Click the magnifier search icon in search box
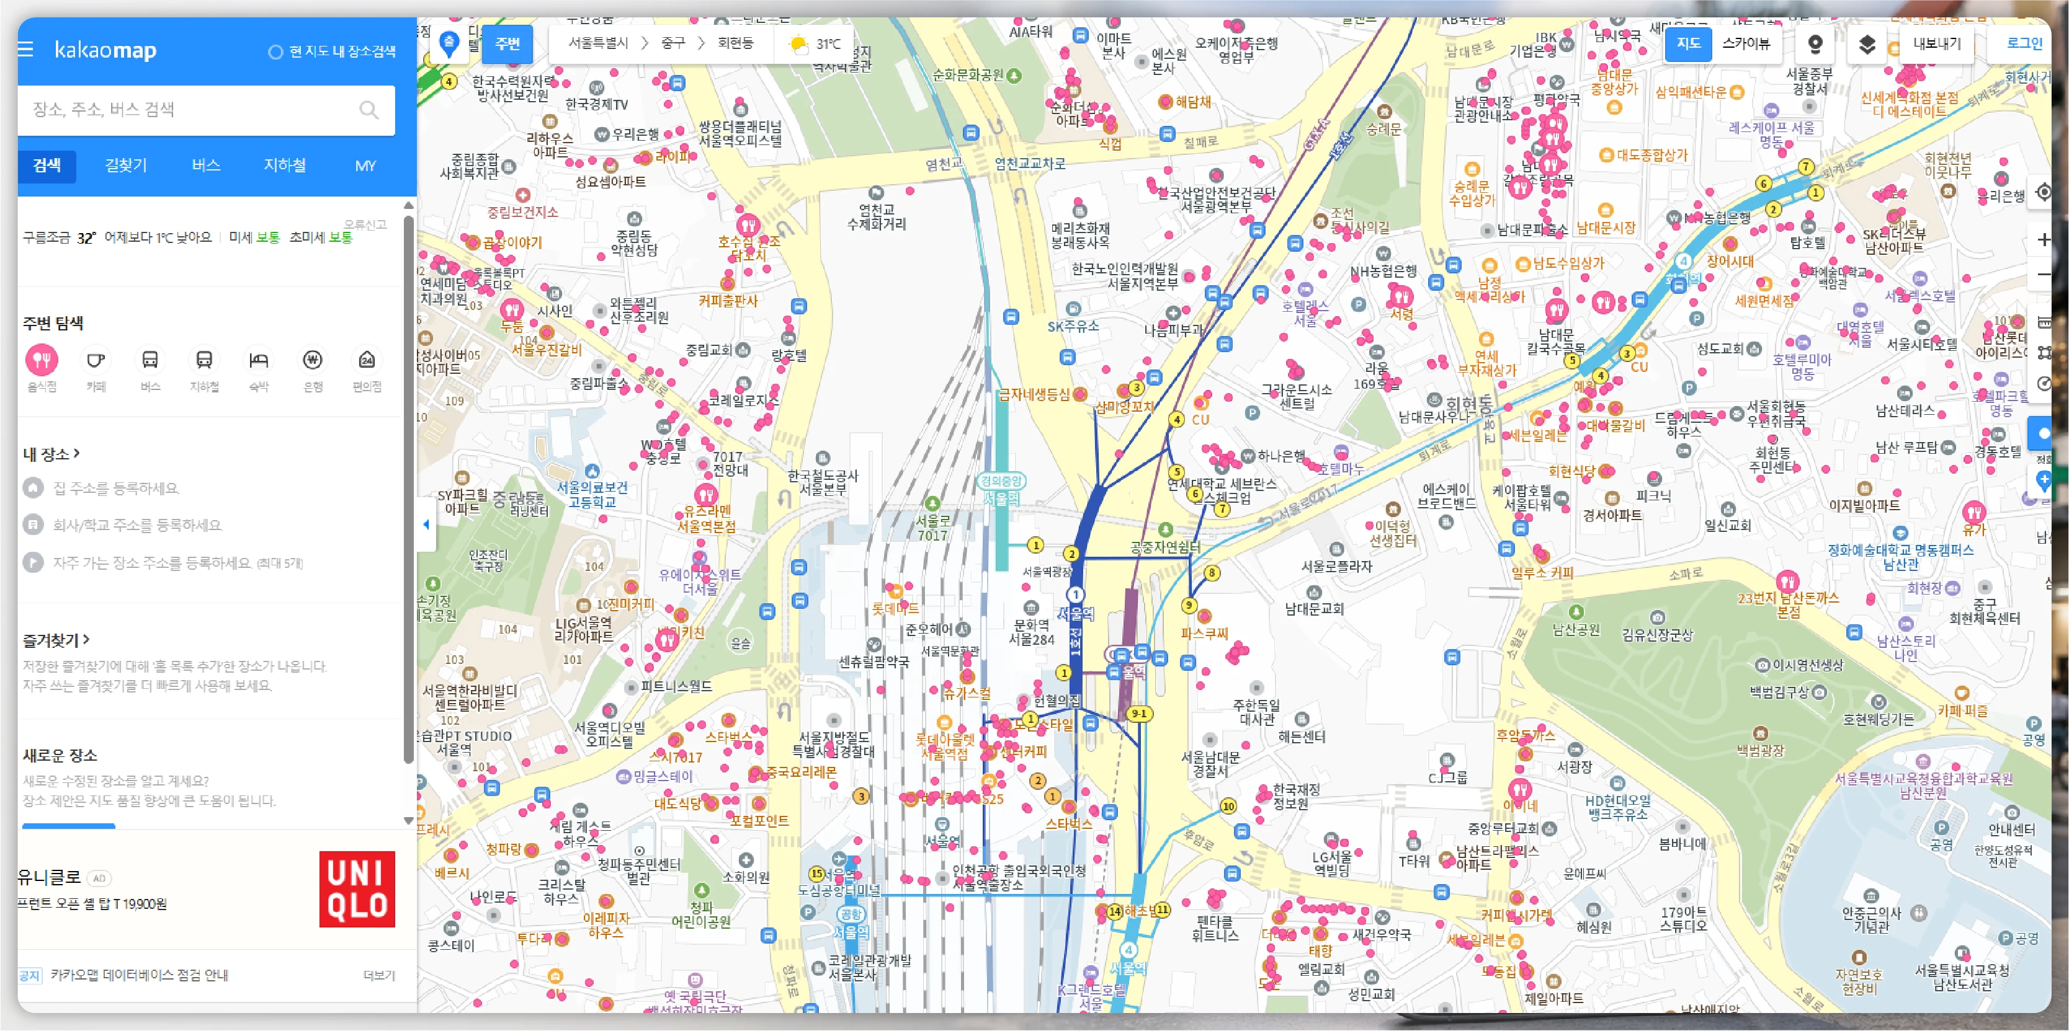The height and width of the screenshot is (1031, 2069). click(x=369, y=110)
